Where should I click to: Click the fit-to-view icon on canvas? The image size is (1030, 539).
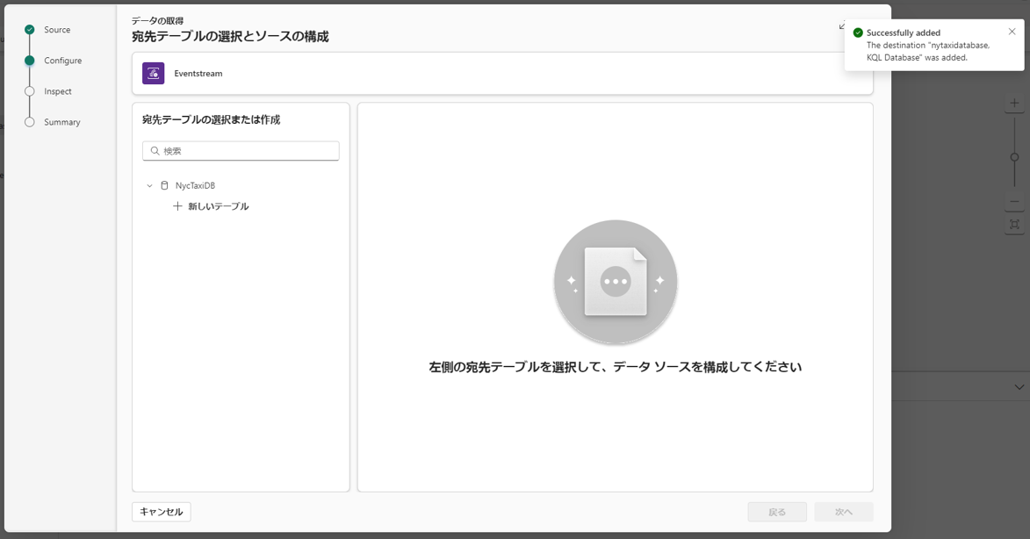tap(1014, 225)
